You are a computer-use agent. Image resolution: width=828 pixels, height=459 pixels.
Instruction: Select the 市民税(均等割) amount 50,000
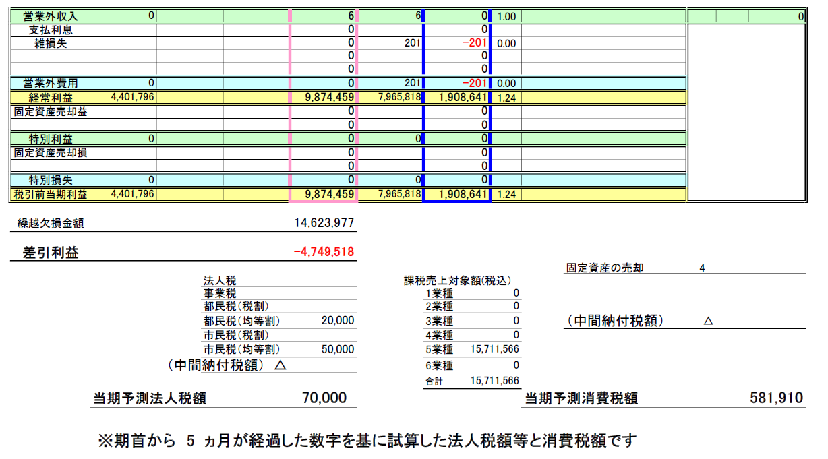(338, 349)
